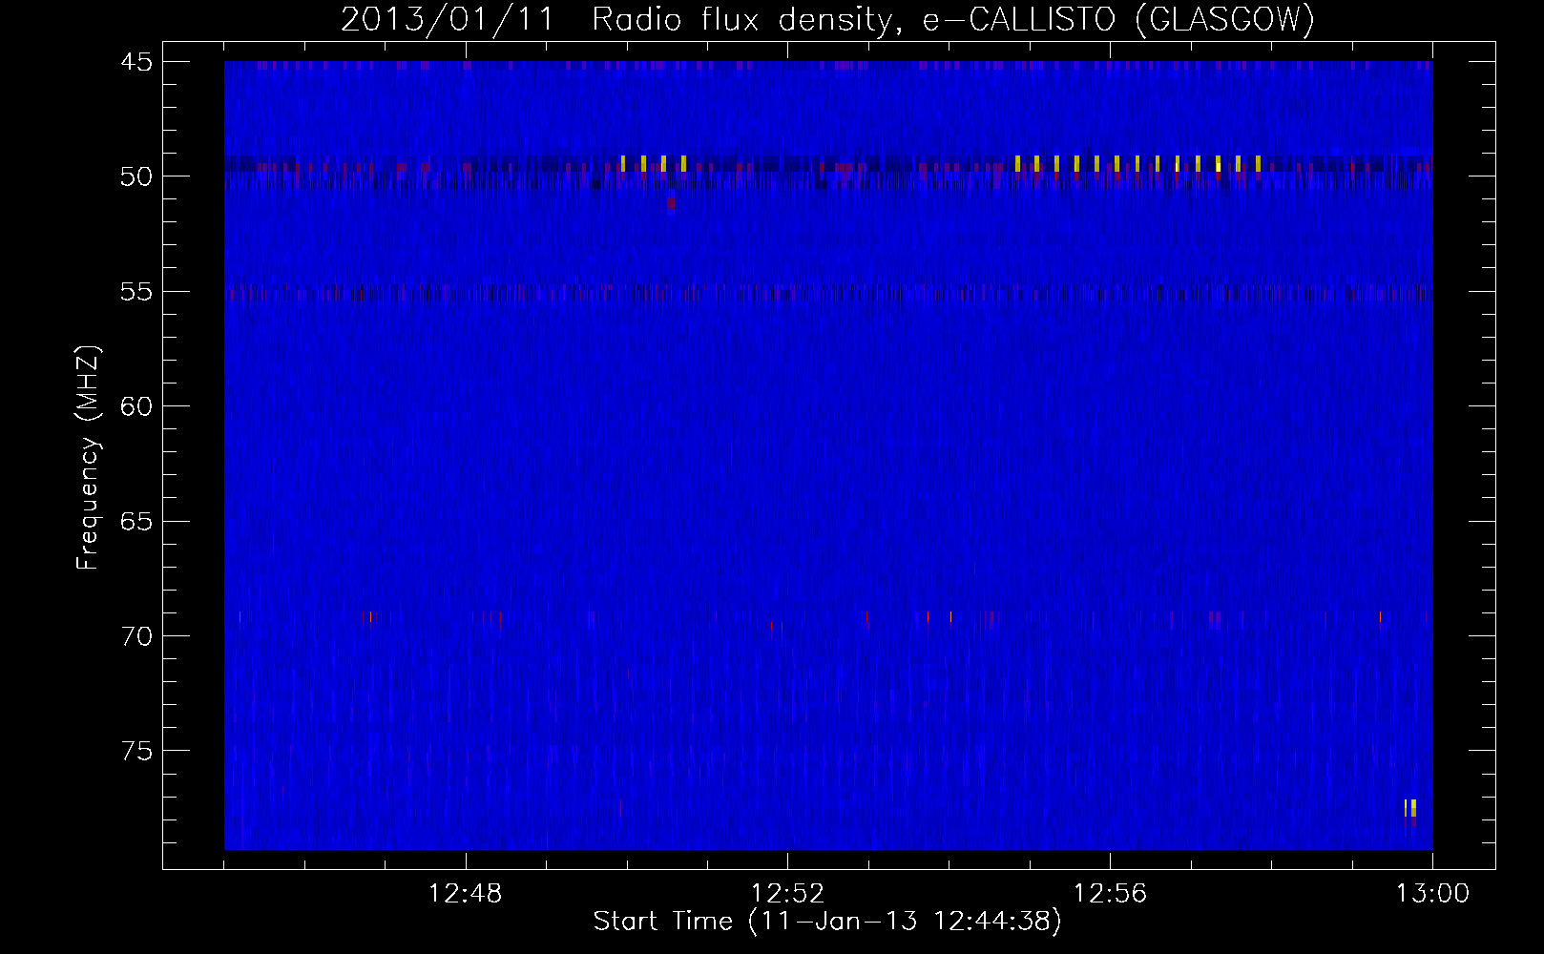This screenshot has height=954, width=1544.
Task: Click the 65 frequency tick label
Action: [x=136, y=522]
